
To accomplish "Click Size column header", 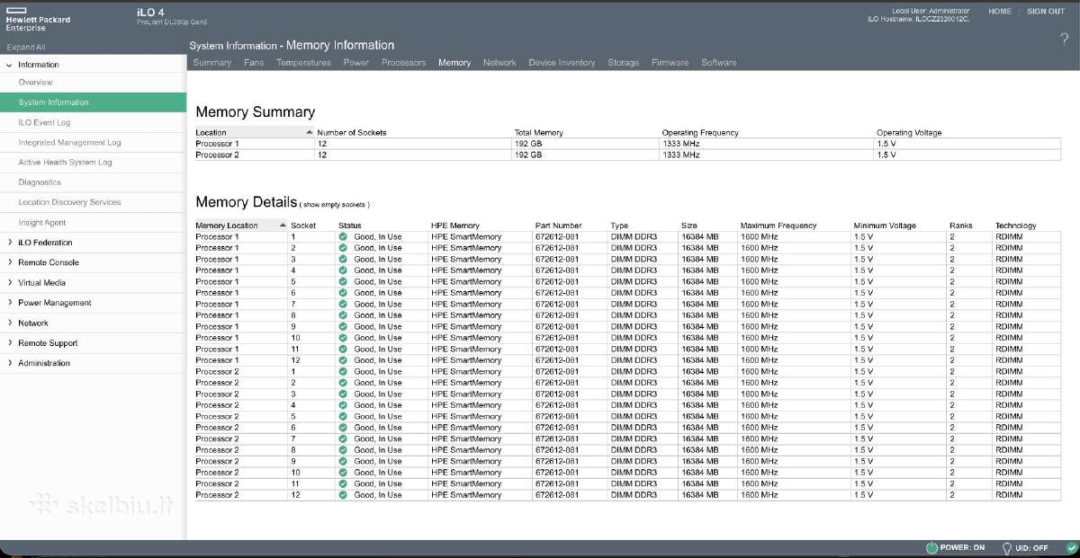I will pyautogui.click(x=689, y=226).
